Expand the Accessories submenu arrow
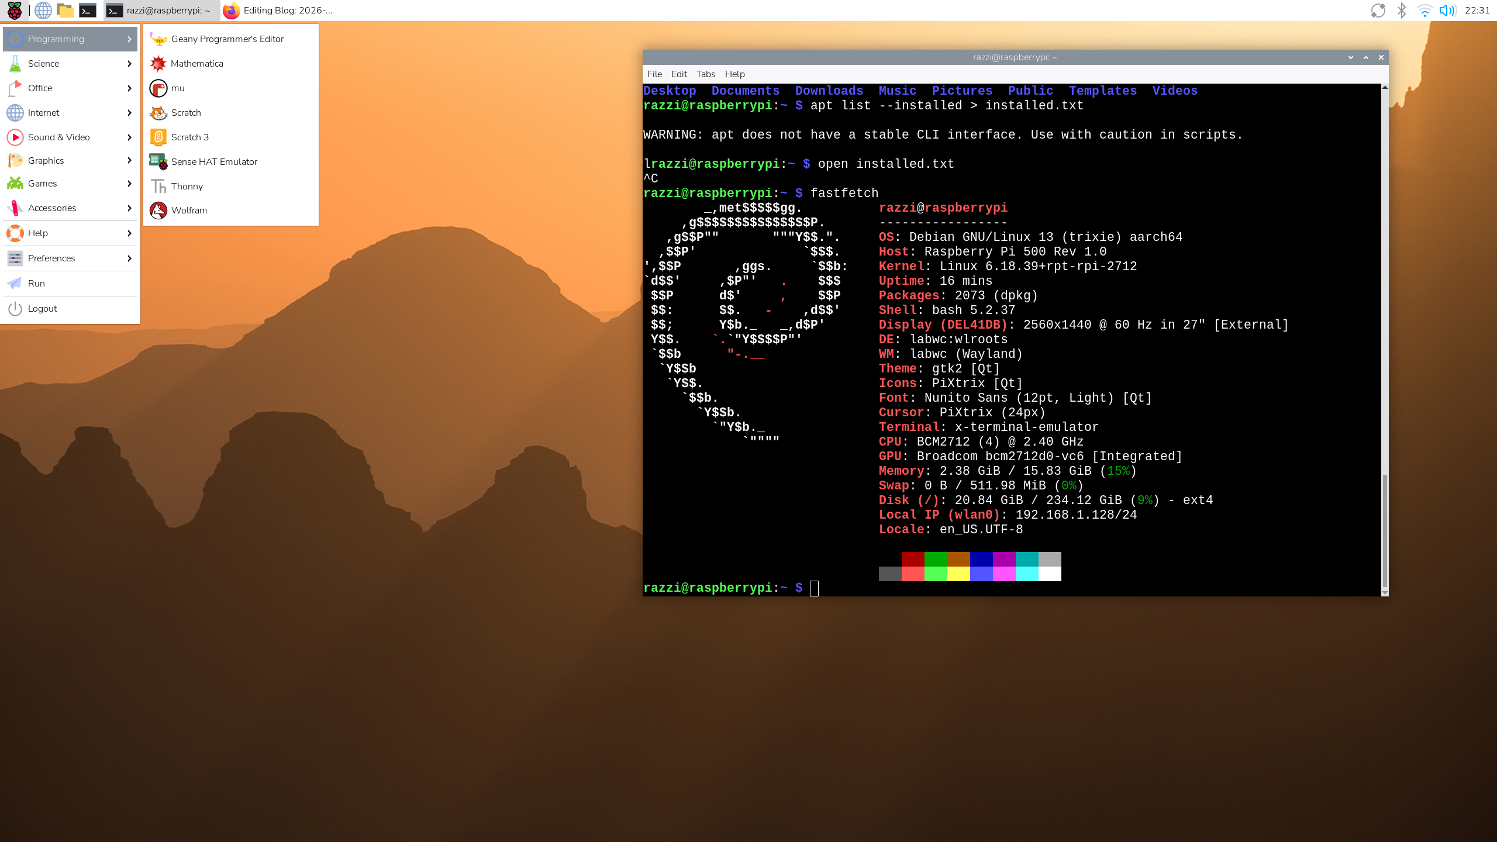 (x=129, y=208)
